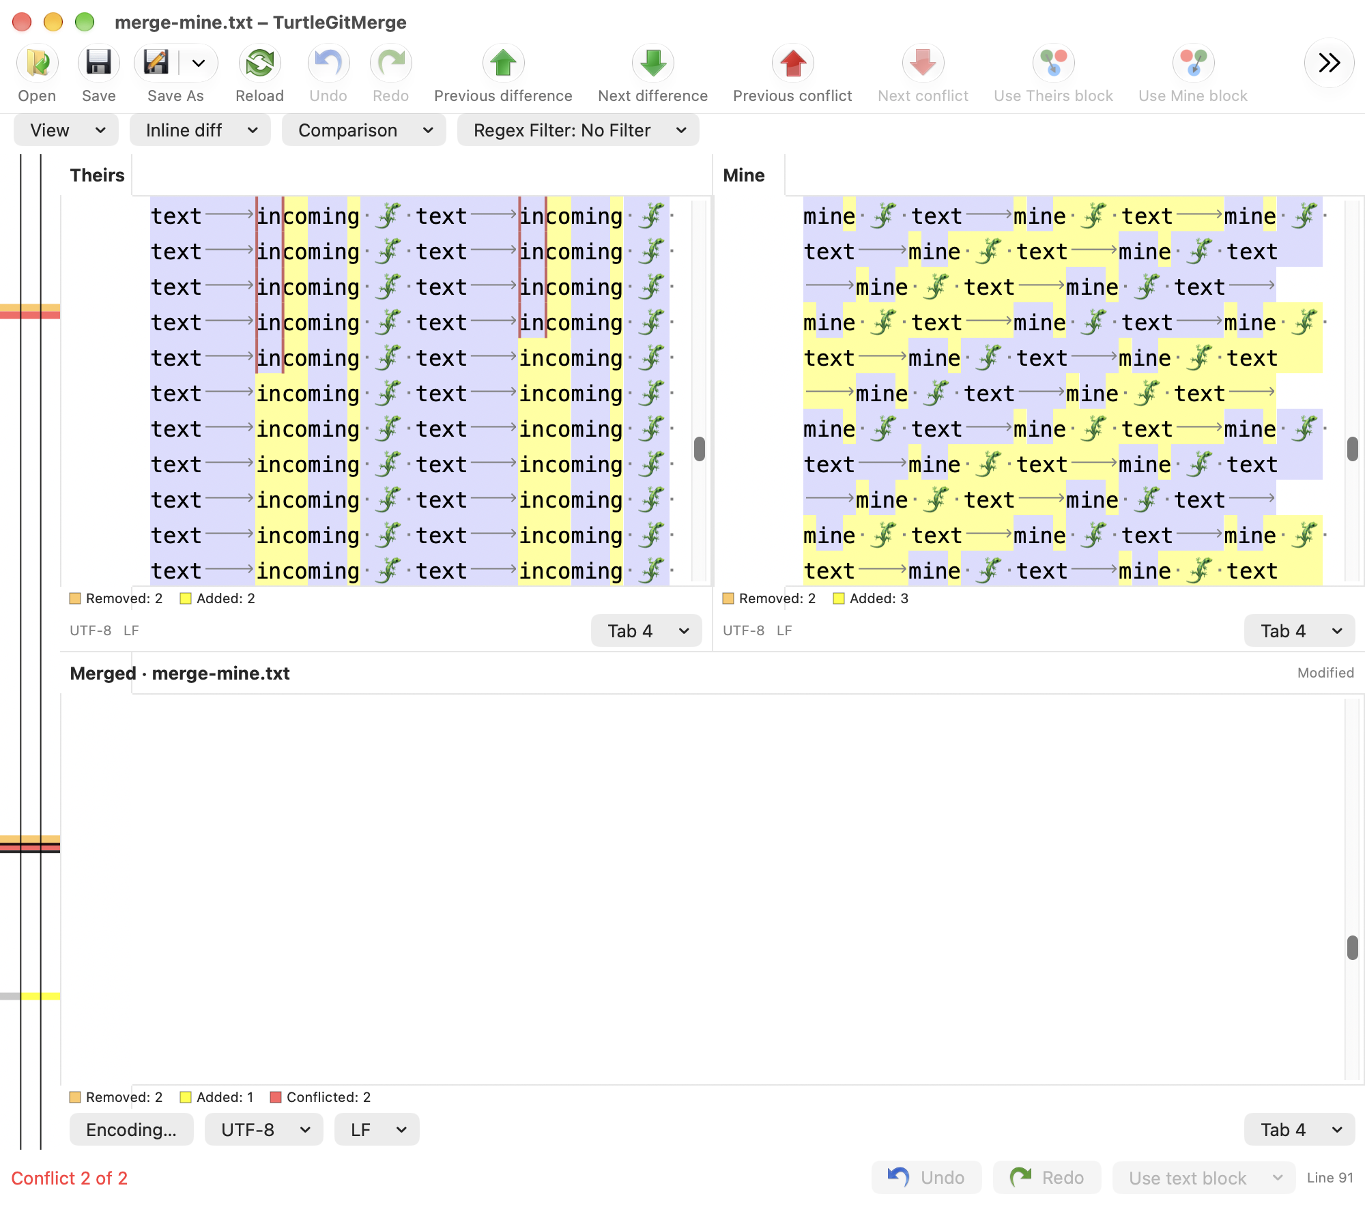Click Use Theirs block icon
Image resolution: width=1365 pixels, height=1205 pixels.
[x=1054, y=63]
